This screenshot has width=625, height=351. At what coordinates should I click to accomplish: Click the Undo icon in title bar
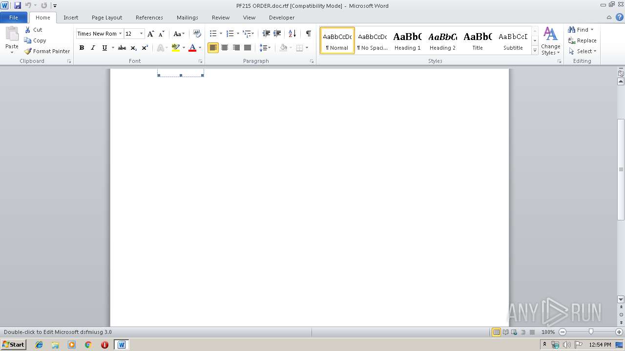[x=28, y=5]
